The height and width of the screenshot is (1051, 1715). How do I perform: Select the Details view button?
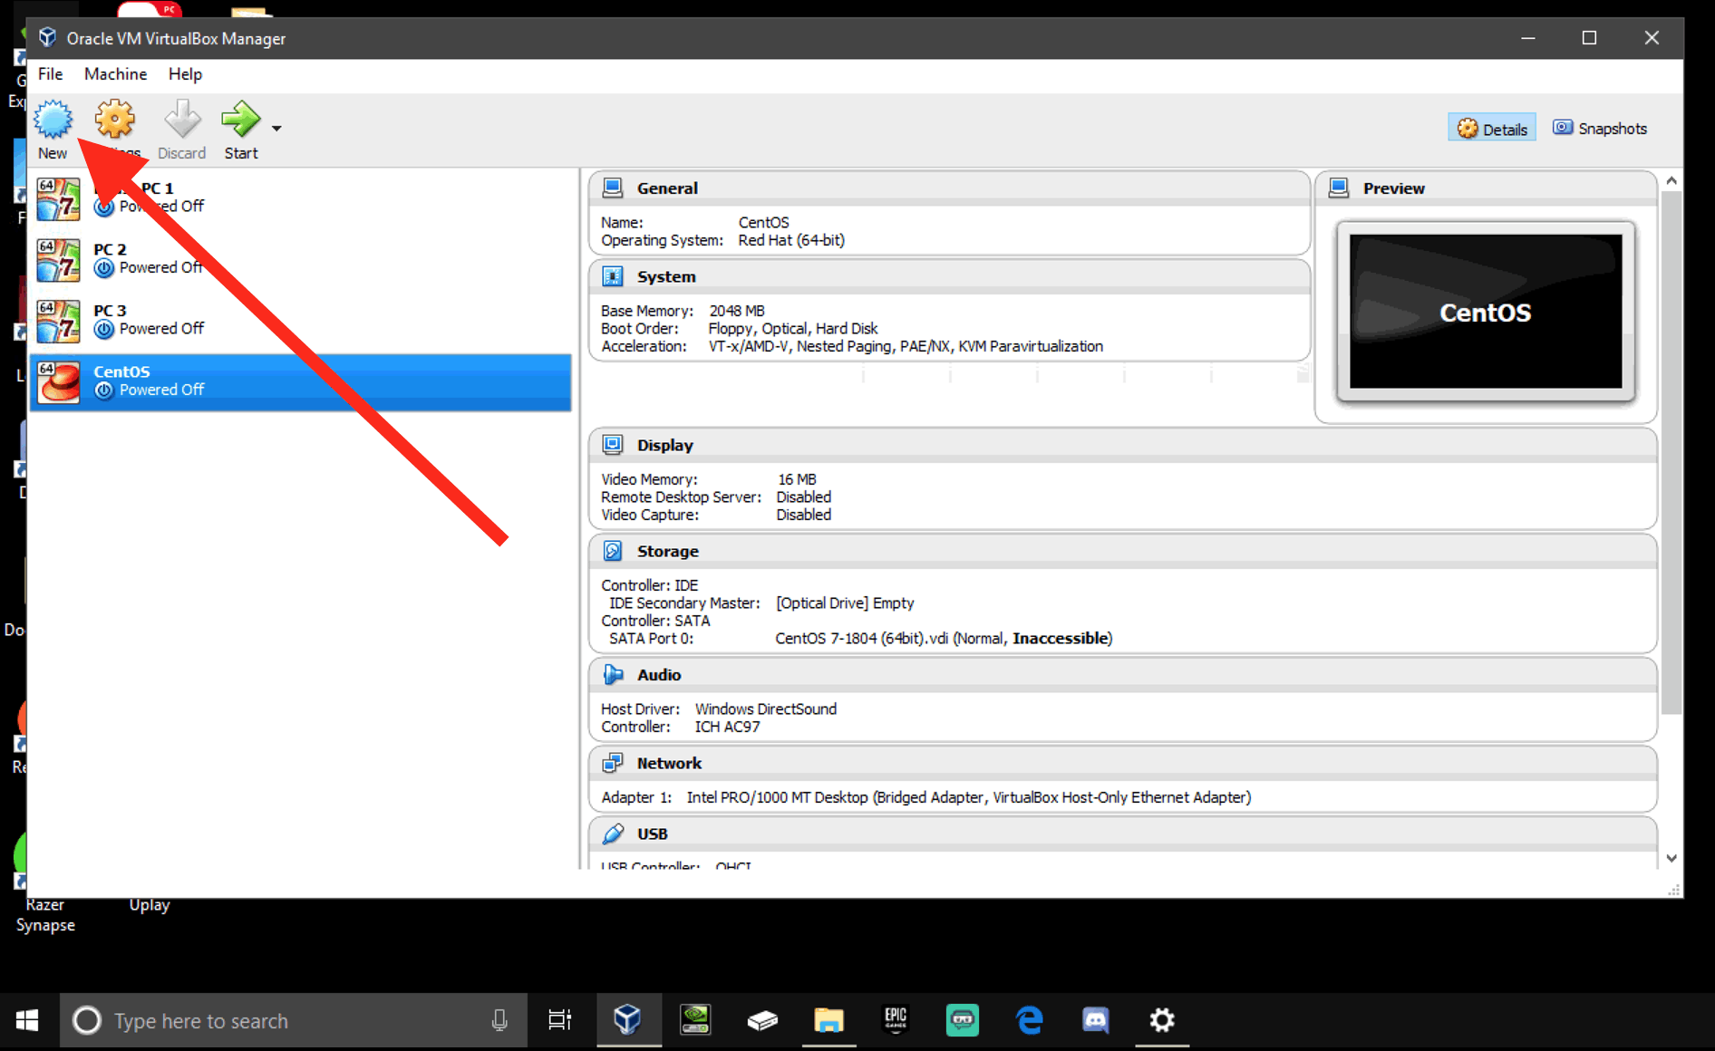click(x=1492, y=129)
